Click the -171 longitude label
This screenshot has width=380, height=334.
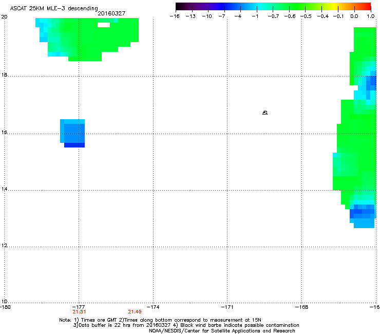click(x=227, y=307)
